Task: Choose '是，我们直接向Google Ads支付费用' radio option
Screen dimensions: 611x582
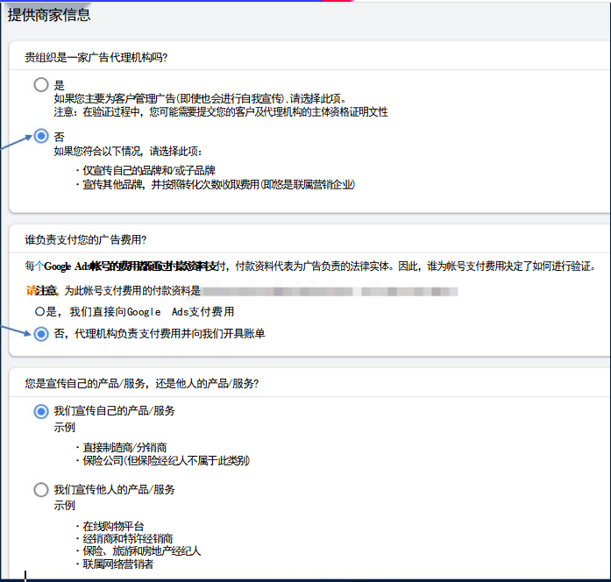Action: click(39, 312)
